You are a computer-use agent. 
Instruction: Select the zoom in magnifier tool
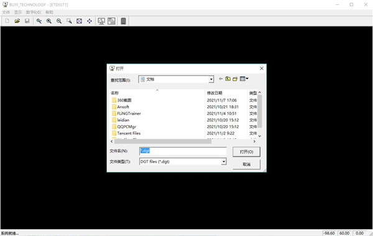tap(49, 21)
